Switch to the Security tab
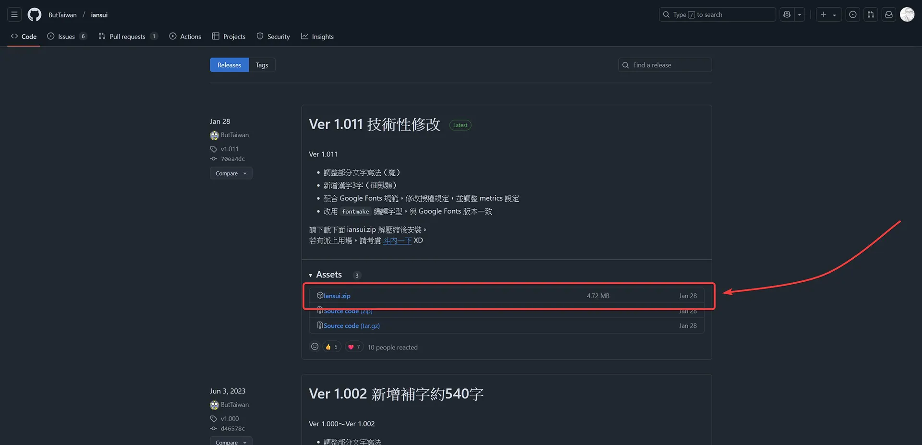922x445 pixels. pyautogui.click(x=273, y=36)
